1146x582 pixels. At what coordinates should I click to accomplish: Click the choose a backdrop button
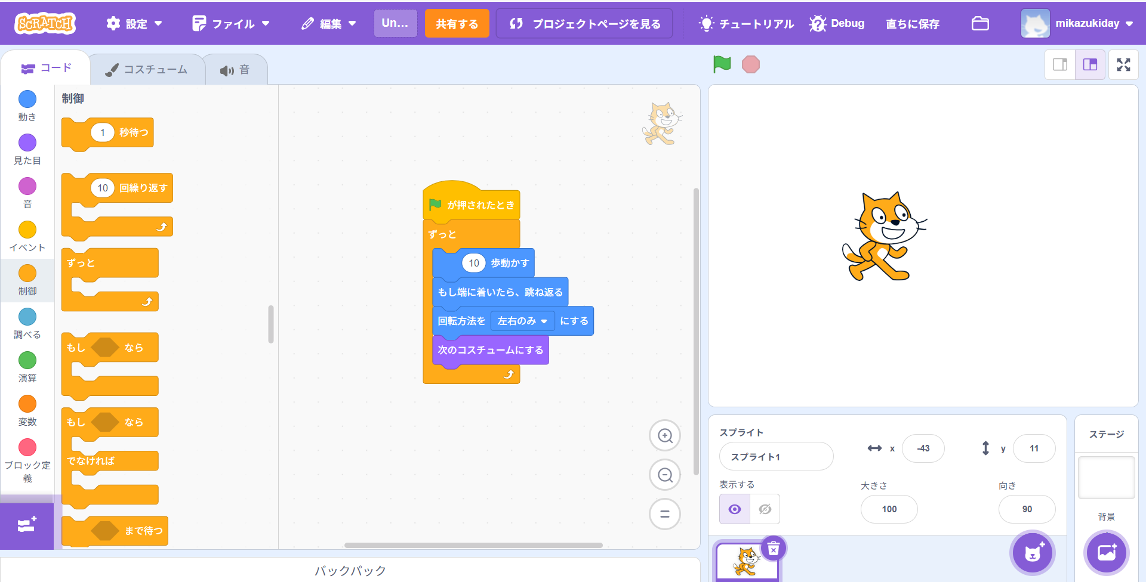click(x=1106, y=553)
